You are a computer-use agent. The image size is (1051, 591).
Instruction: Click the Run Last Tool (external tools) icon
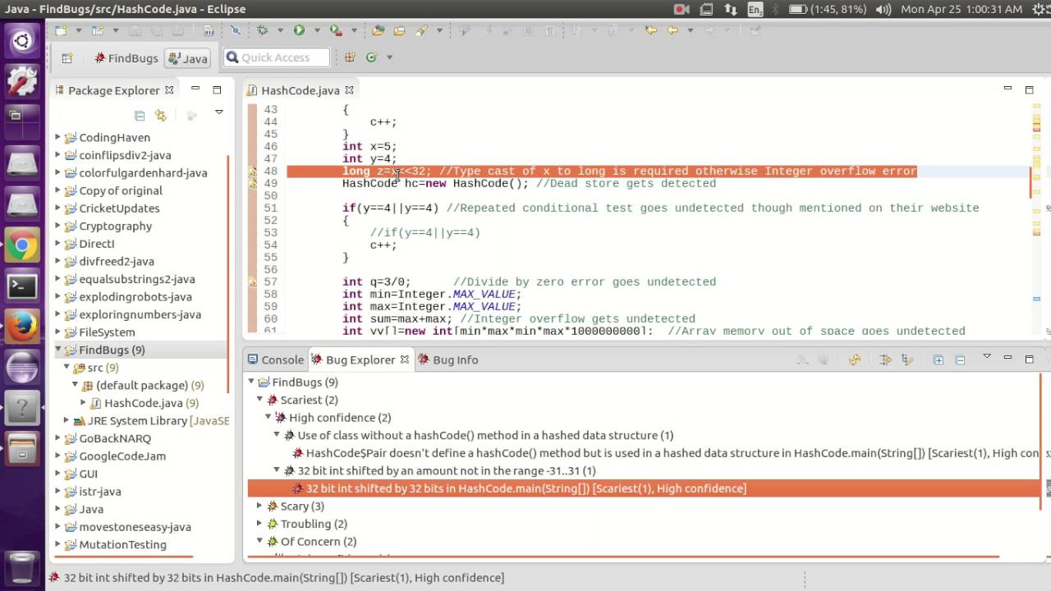tap(336, 30)
